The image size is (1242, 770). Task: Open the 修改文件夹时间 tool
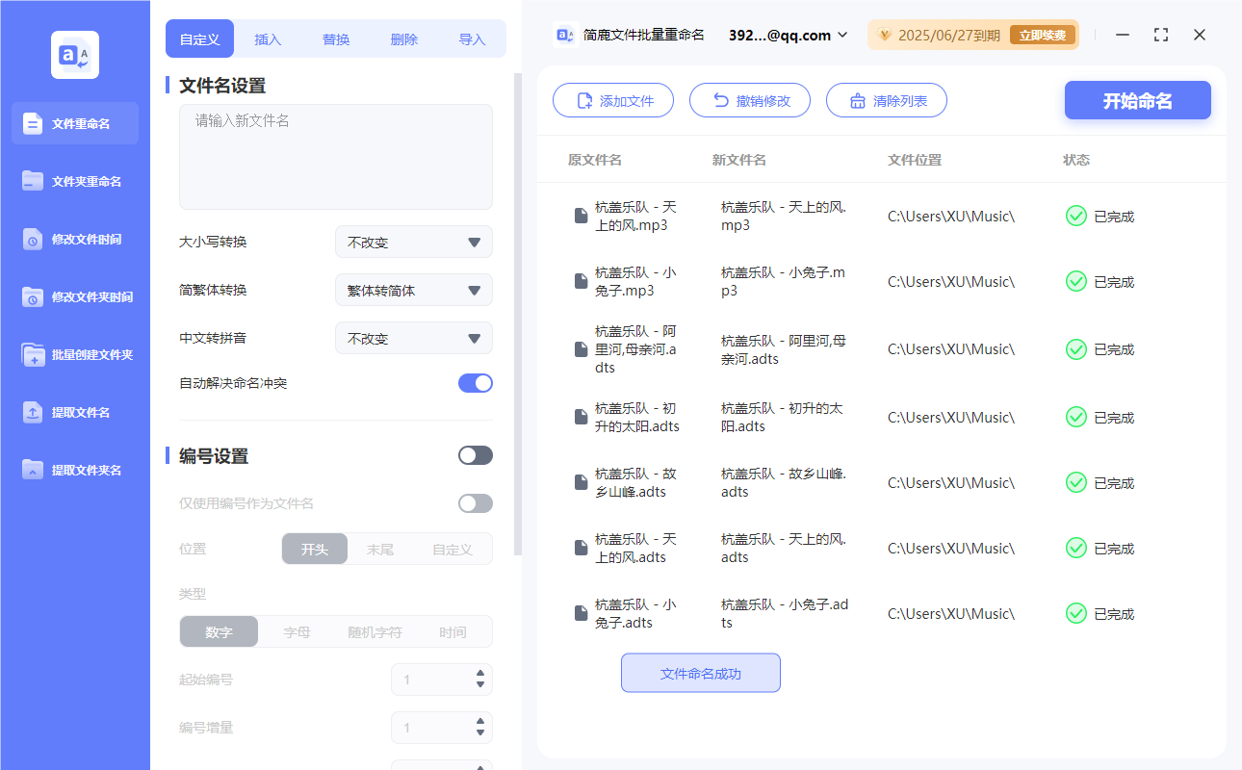pos(74,296)
